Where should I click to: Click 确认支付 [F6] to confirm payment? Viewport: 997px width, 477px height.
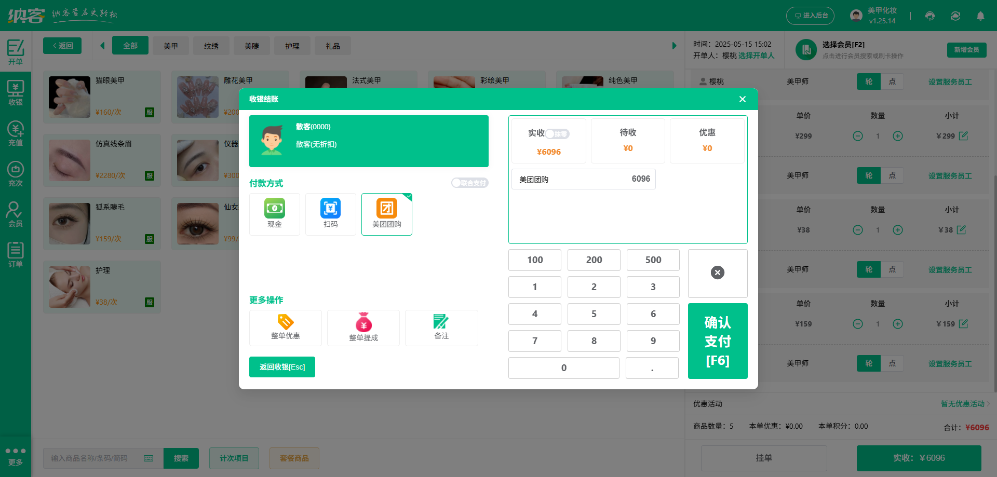tap(718, 341)
